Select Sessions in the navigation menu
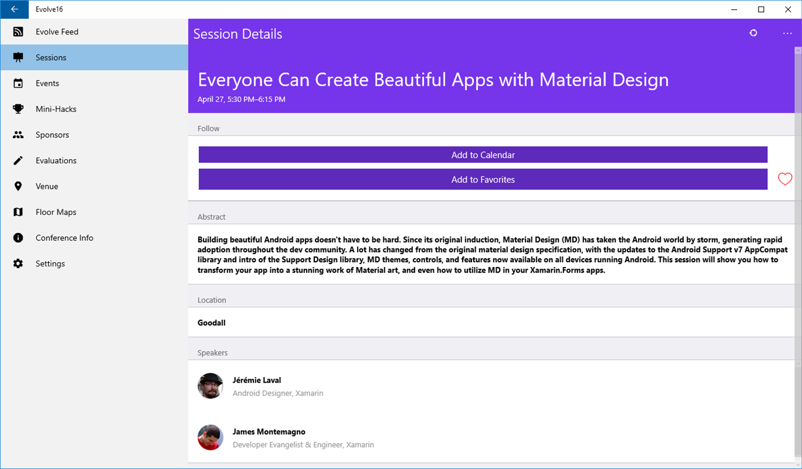Image resolution: width=802 pixels, height=469 pixels. 95,57
